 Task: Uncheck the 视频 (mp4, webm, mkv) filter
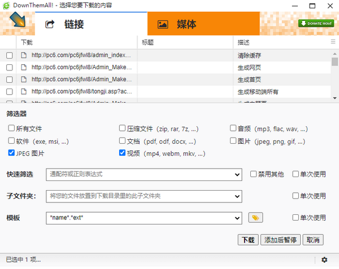point(122,153)
